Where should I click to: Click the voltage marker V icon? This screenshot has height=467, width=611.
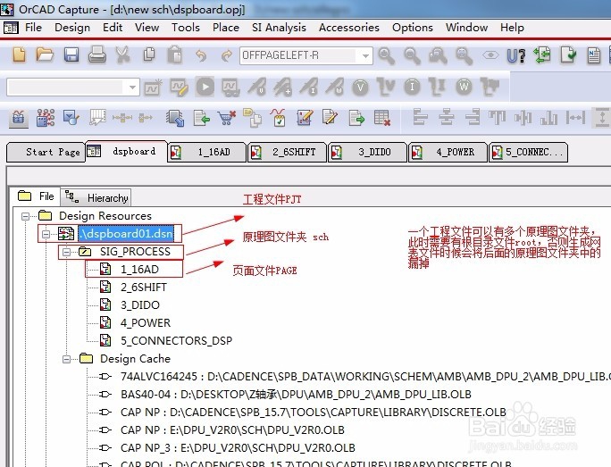pyautogui.click(x=361, y=87)
